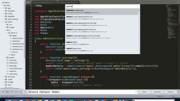Image resolution: width=180 pixels, height=101 pixels.
Task: Click file icon beside demo.js
Action: (11, 52)
